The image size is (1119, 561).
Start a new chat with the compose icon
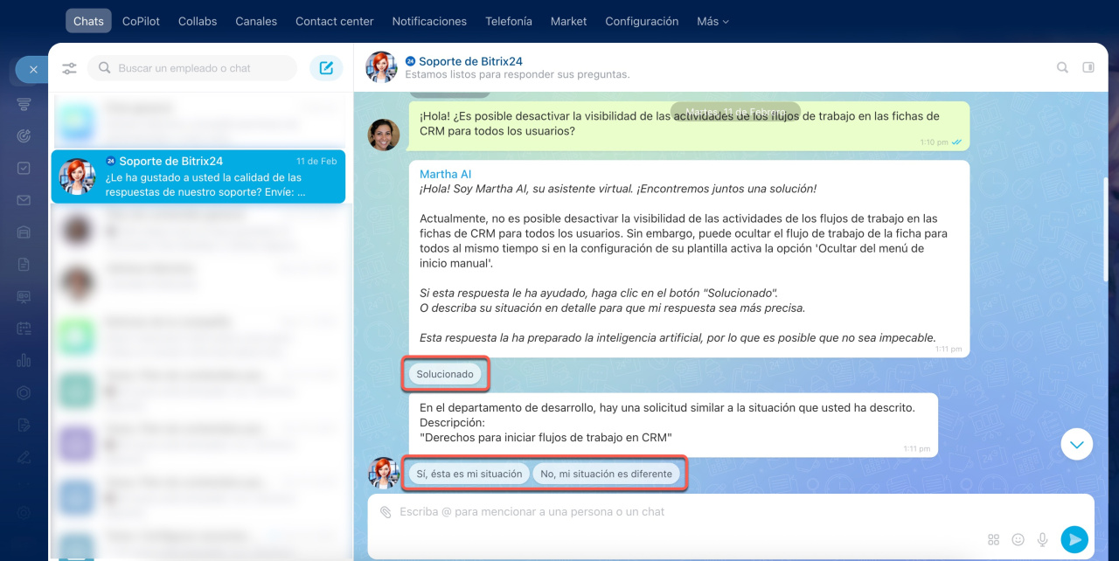click(x=326, y=68)
